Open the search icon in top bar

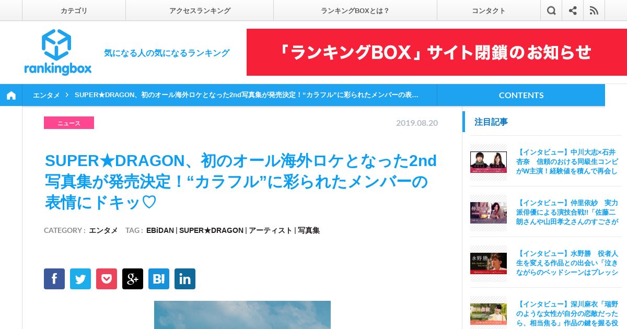click(551, 10)
